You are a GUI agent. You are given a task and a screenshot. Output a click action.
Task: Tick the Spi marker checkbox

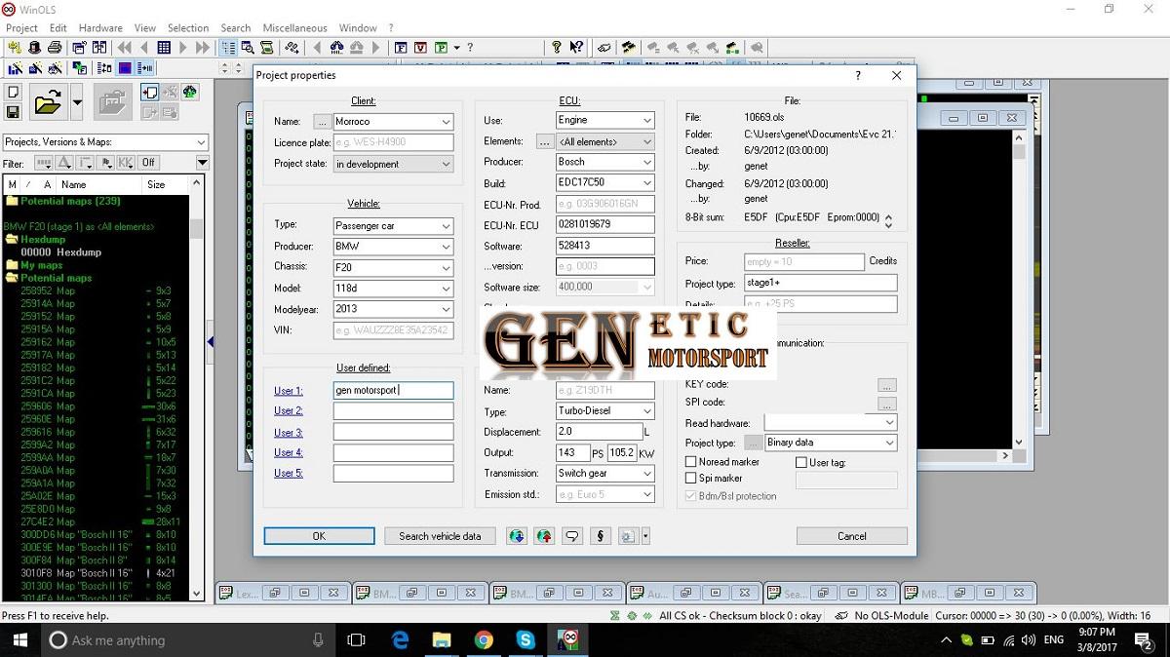[691, 479]
